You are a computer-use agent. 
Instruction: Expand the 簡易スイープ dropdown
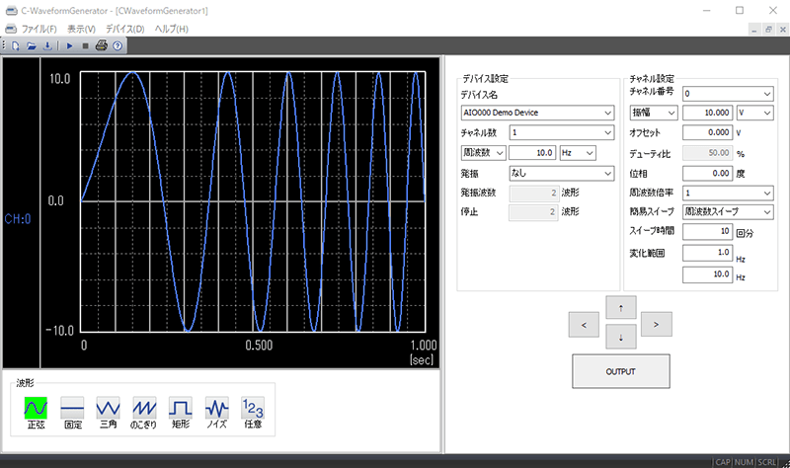click(x=728, y=211)
